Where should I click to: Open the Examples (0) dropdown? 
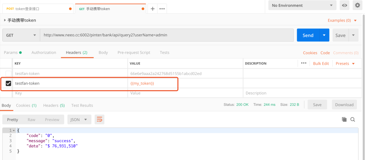342,21
